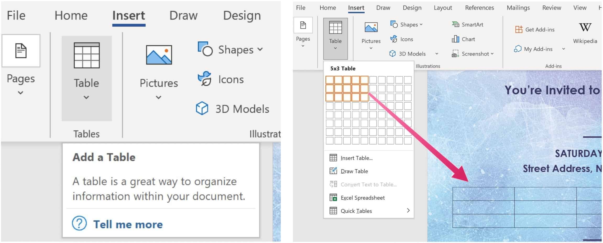The width and height of the screenshot is (603, 243).
Task: Expand Pictures dropdown chevron in left screenshot
Action: point(158,97)
